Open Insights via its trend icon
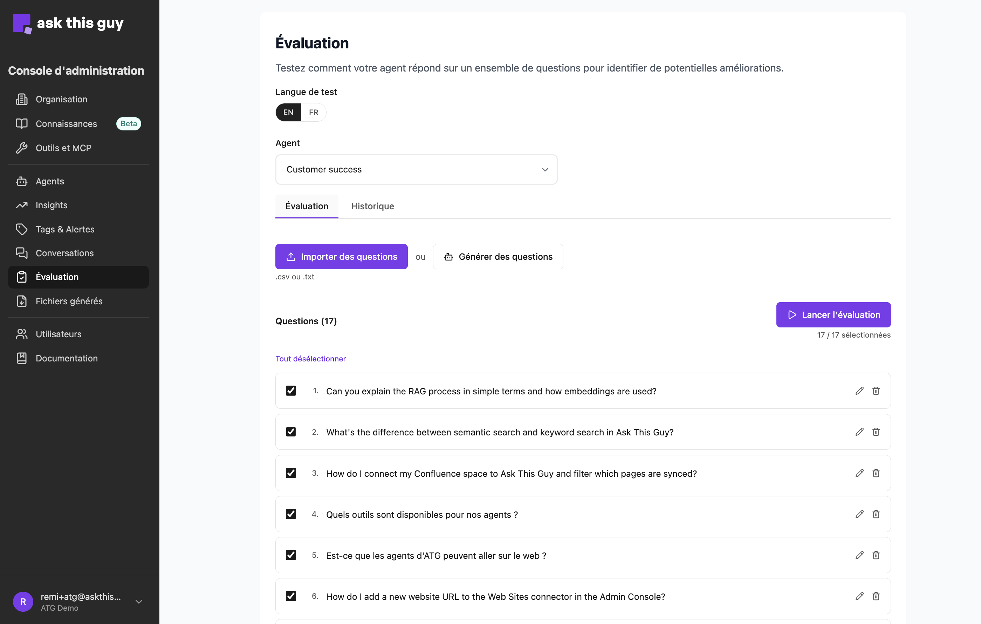The image size is (981, 624). 22,205
